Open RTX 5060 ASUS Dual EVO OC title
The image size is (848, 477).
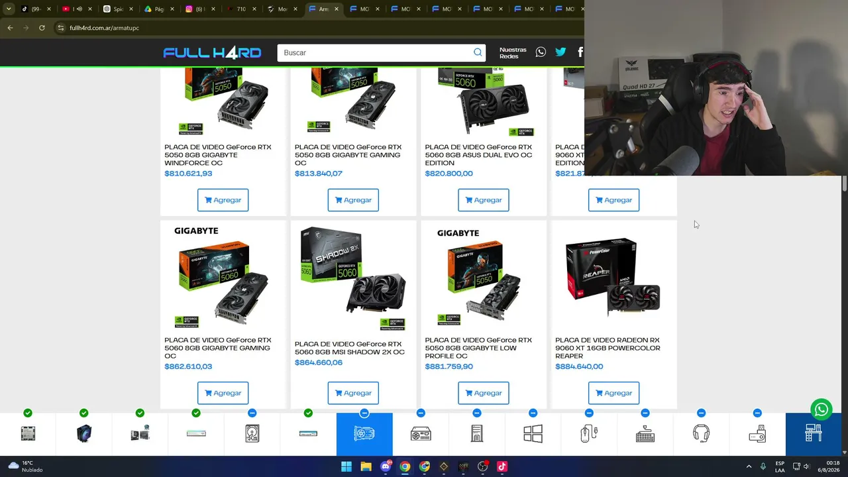(x=478, y=155)
